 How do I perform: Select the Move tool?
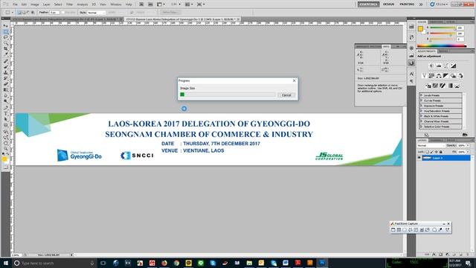coord(6,25)
